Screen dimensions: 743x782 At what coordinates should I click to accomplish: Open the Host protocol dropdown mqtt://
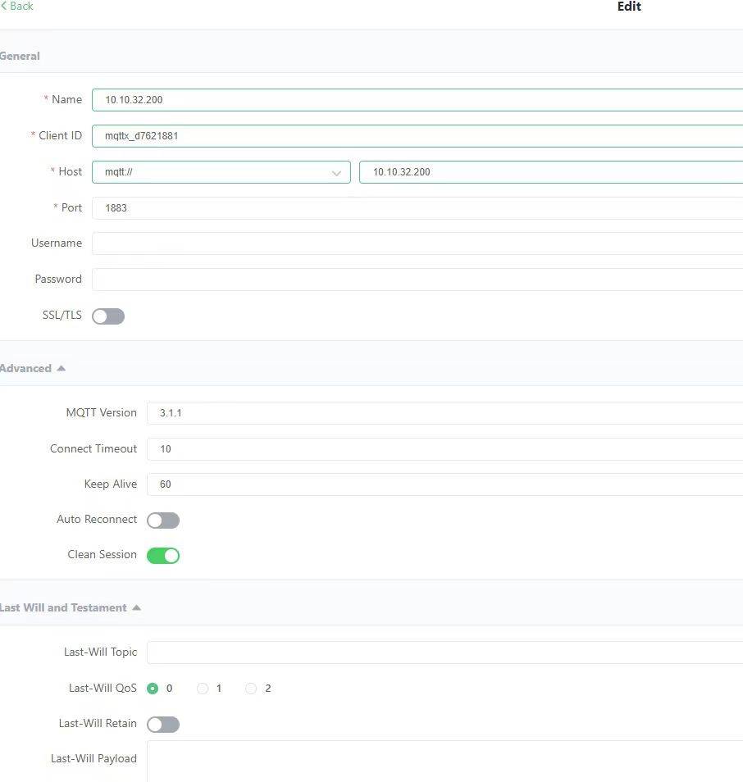pyautogui.click(x=221, y=172)
